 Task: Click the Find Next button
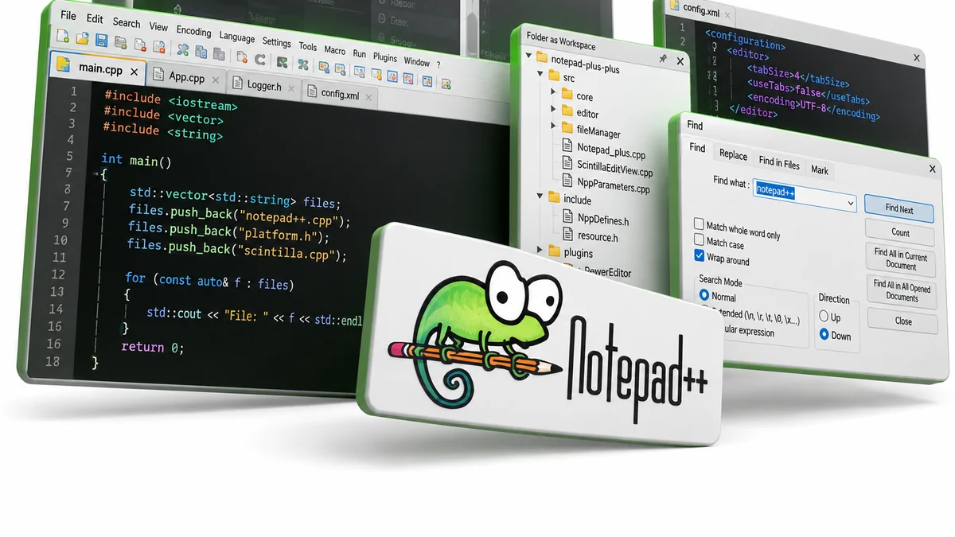coord(899,208)
